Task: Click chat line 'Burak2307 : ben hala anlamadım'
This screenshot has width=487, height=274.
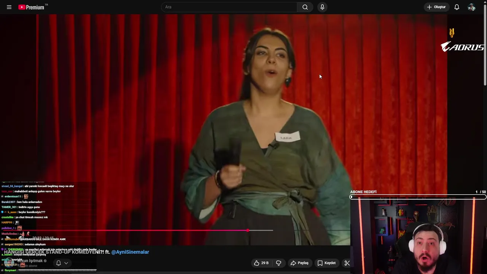Action: (x=22, y=202)
